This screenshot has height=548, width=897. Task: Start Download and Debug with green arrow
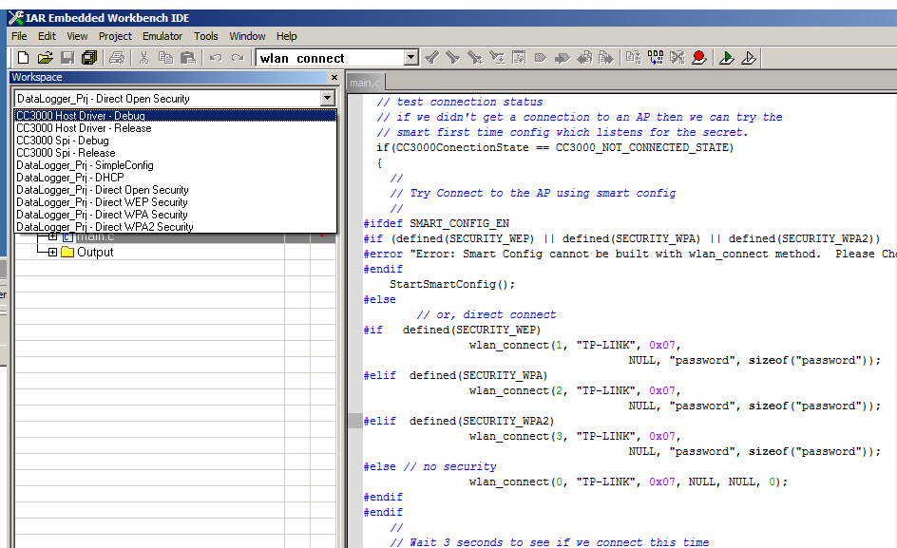(727, 58)
